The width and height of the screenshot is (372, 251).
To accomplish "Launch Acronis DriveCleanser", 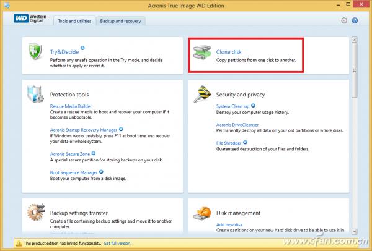I will [x=237, y=125].
